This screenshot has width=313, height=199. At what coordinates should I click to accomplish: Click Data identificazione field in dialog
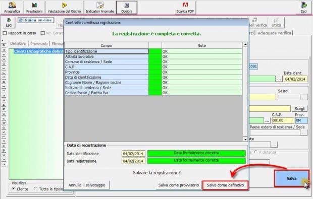[133, 154]
